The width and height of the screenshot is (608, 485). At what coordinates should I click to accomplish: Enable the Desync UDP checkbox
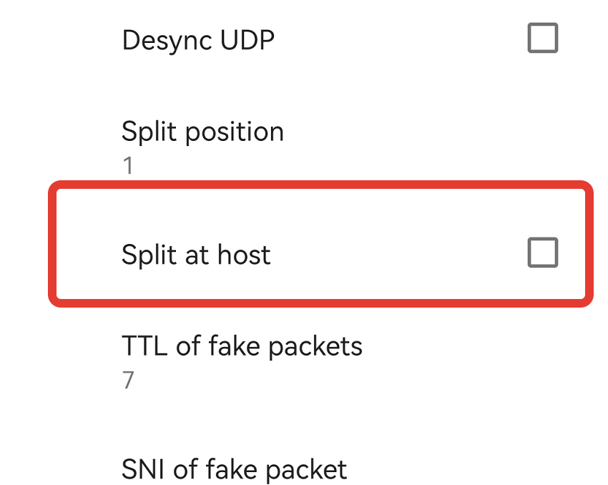click(542, 39)
